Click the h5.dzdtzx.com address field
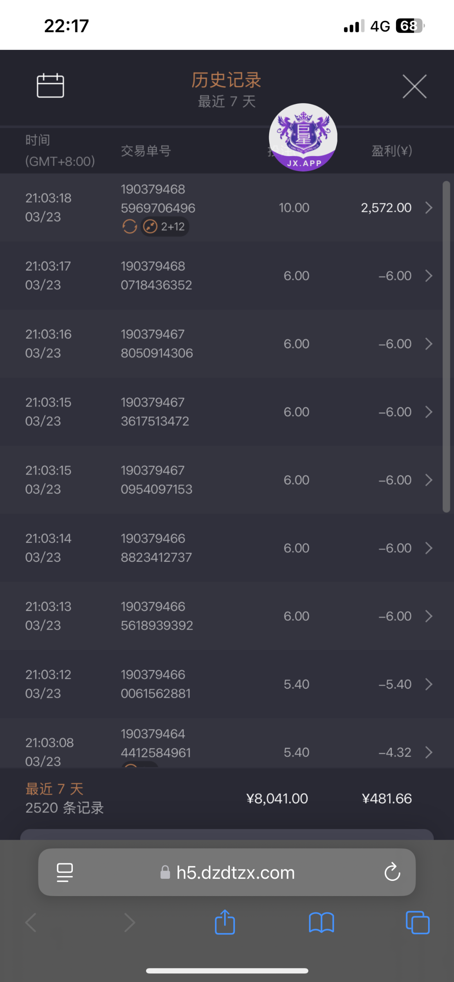Viewport: 454px width, 982px height. tap(235, 873)
